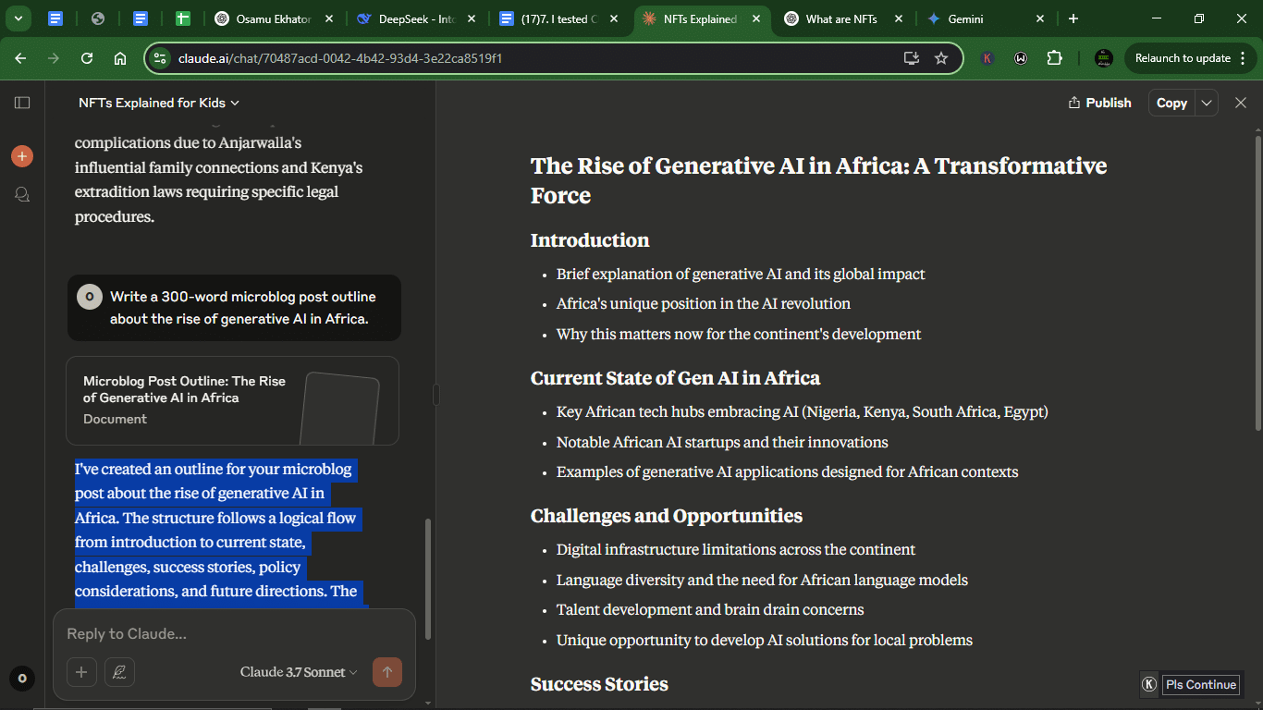Click the artifact panel scrollbar

(x=1257, y=282)
